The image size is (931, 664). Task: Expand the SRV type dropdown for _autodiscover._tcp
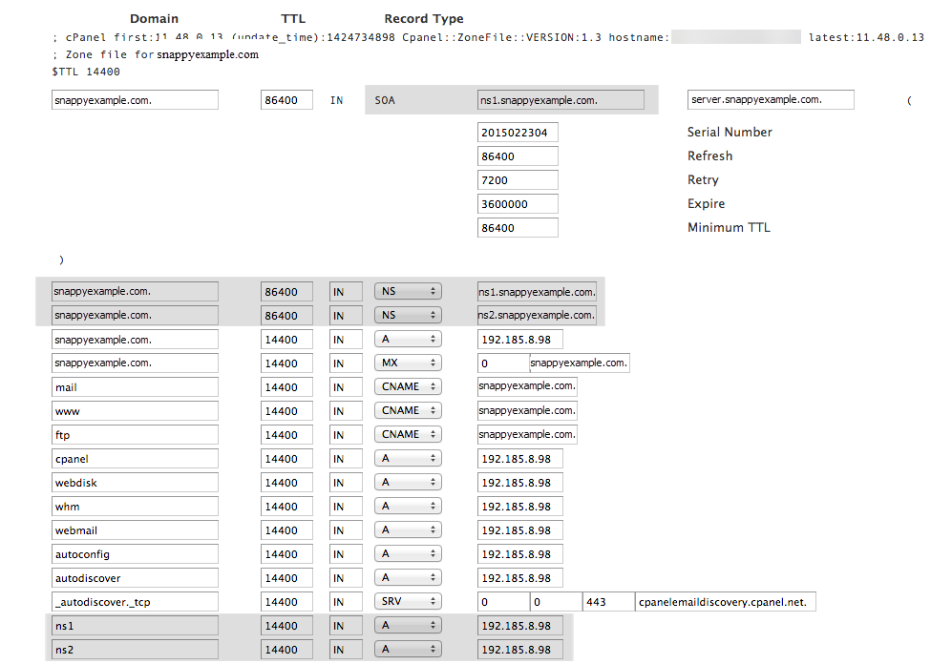[x=408, y=601]
